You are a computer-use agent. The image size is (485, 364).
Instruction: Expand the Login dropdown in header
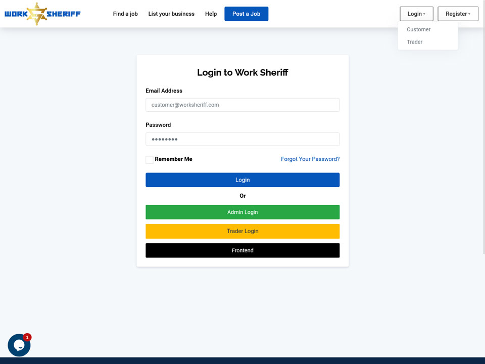(416, 14)
